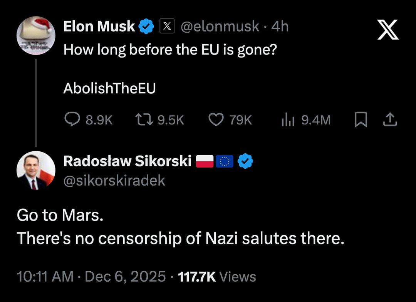Click the share upload icon

click(x=390, y=120)
